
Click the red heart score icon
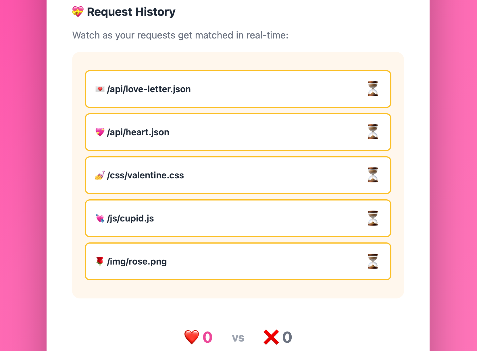tap(192, 337)
